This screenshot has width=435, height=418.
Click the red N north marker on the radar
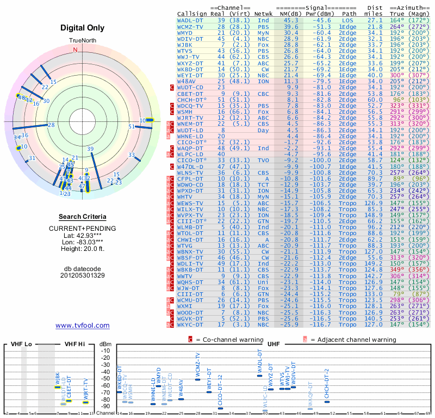pyautogui.click(x=75, y=50)
